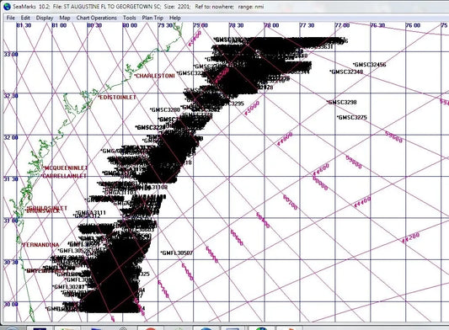Open the Tools menu
This screenshot has height=330, width=449.
tap(130, 18)
